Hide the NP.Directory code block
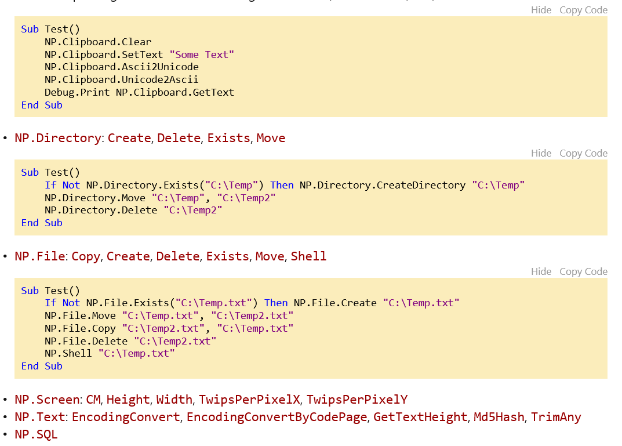Viewport: 622px width, 446px height. point(541,153)
